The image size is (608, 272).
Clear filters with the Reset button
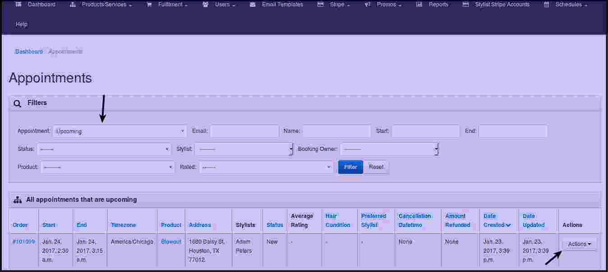(x=376, y=167)
